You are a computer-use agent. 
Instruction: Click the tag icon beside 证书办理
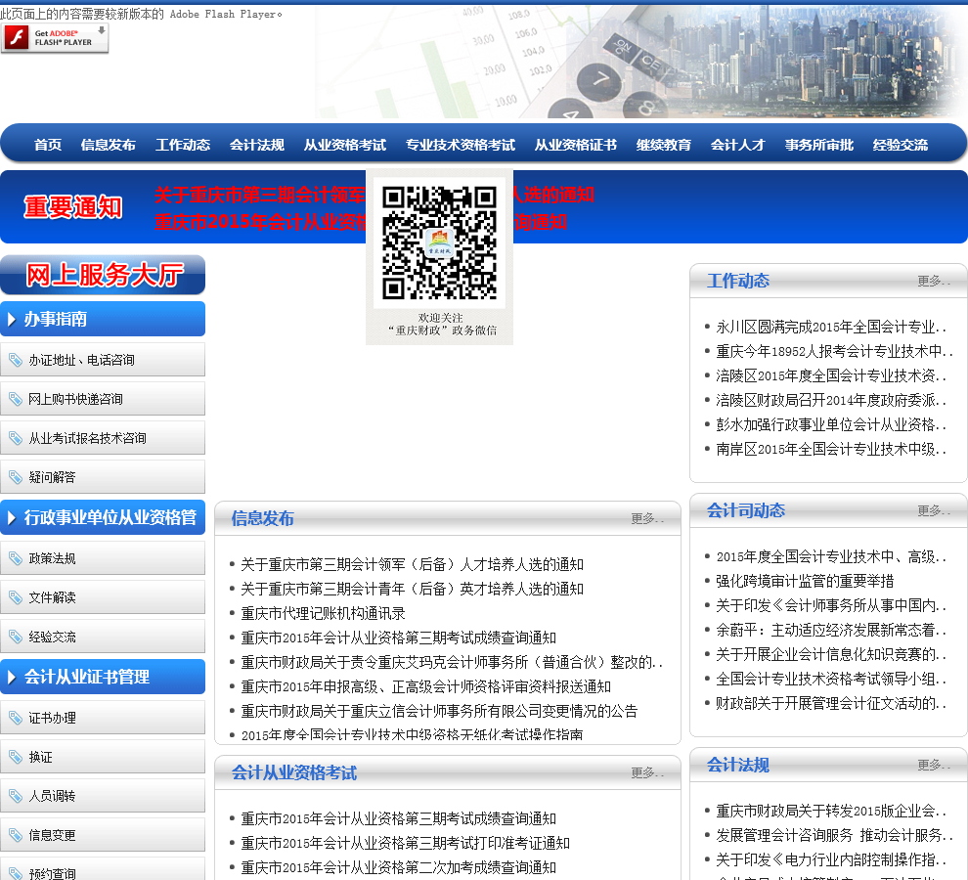[16, 718]
